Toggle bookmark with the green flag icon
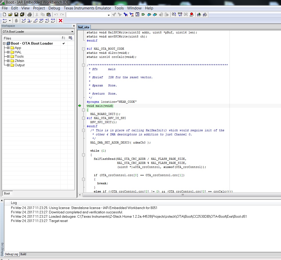The image size is (281, 260). click(x=143, y=15)
